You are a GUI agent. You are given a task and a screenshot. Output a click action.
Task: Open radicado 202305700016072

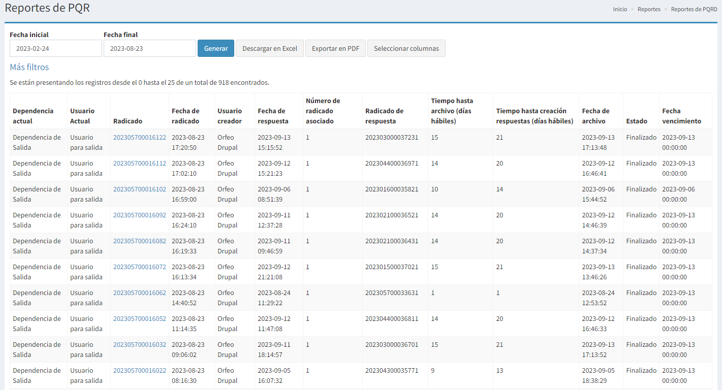click(139, 267)
